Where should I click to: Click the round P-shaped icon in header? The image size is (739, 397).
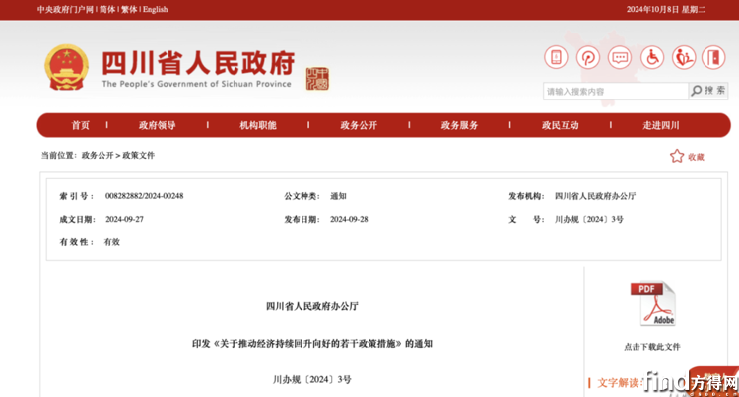[588, 58]
